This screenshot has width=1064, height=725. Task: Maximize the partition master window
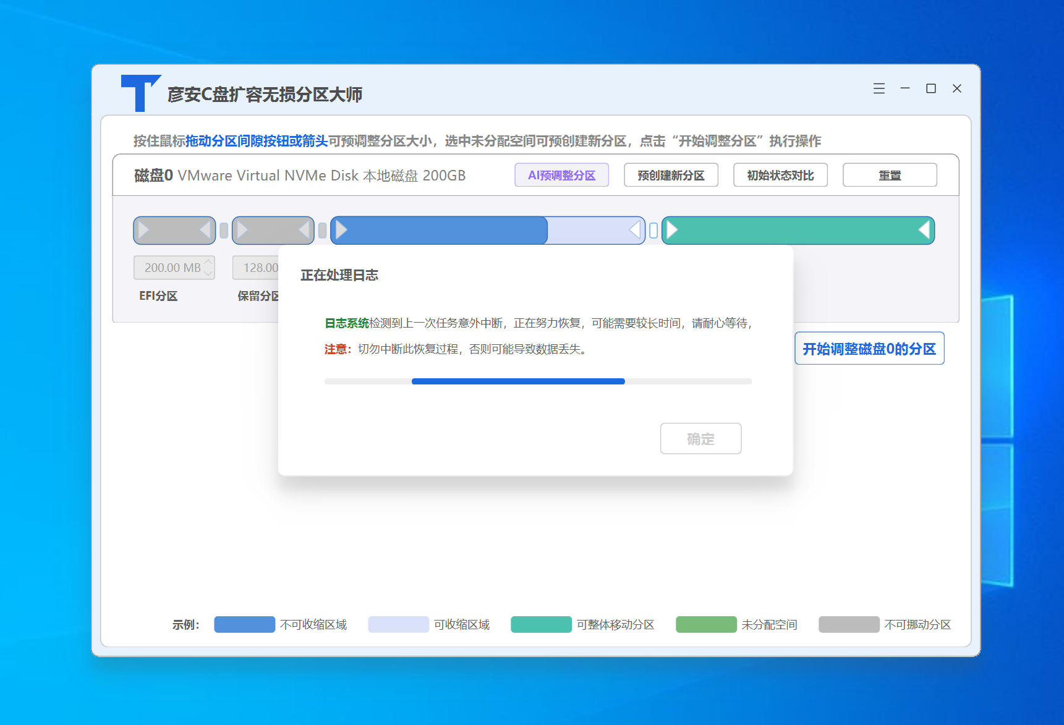point(931,88)
